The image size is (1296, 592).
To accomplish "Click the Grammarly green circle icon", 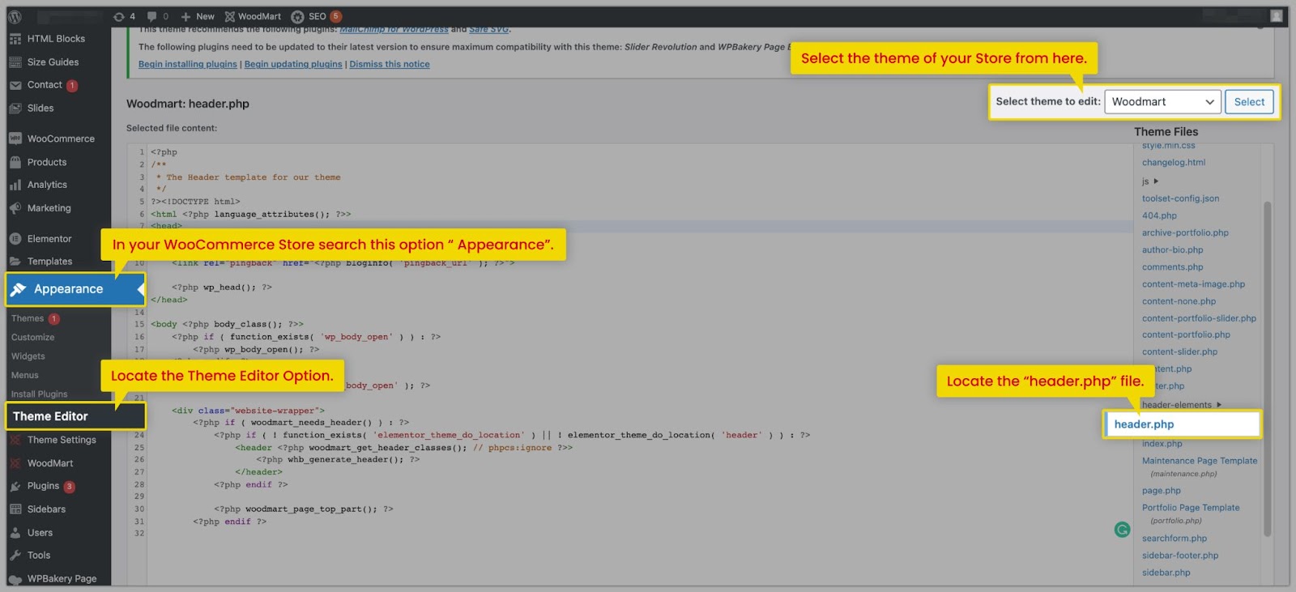I will (x=1122, y=530).
